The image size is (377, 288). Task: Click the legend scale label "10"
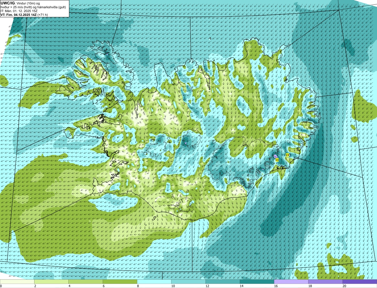(x=173, y=286)
